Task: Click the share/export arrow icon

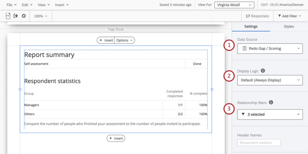Action: [x=16, y=16]
